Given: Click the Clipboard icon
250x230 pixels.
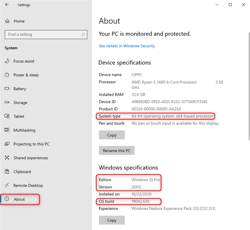Looking at the screenshot, I should 7,171.
